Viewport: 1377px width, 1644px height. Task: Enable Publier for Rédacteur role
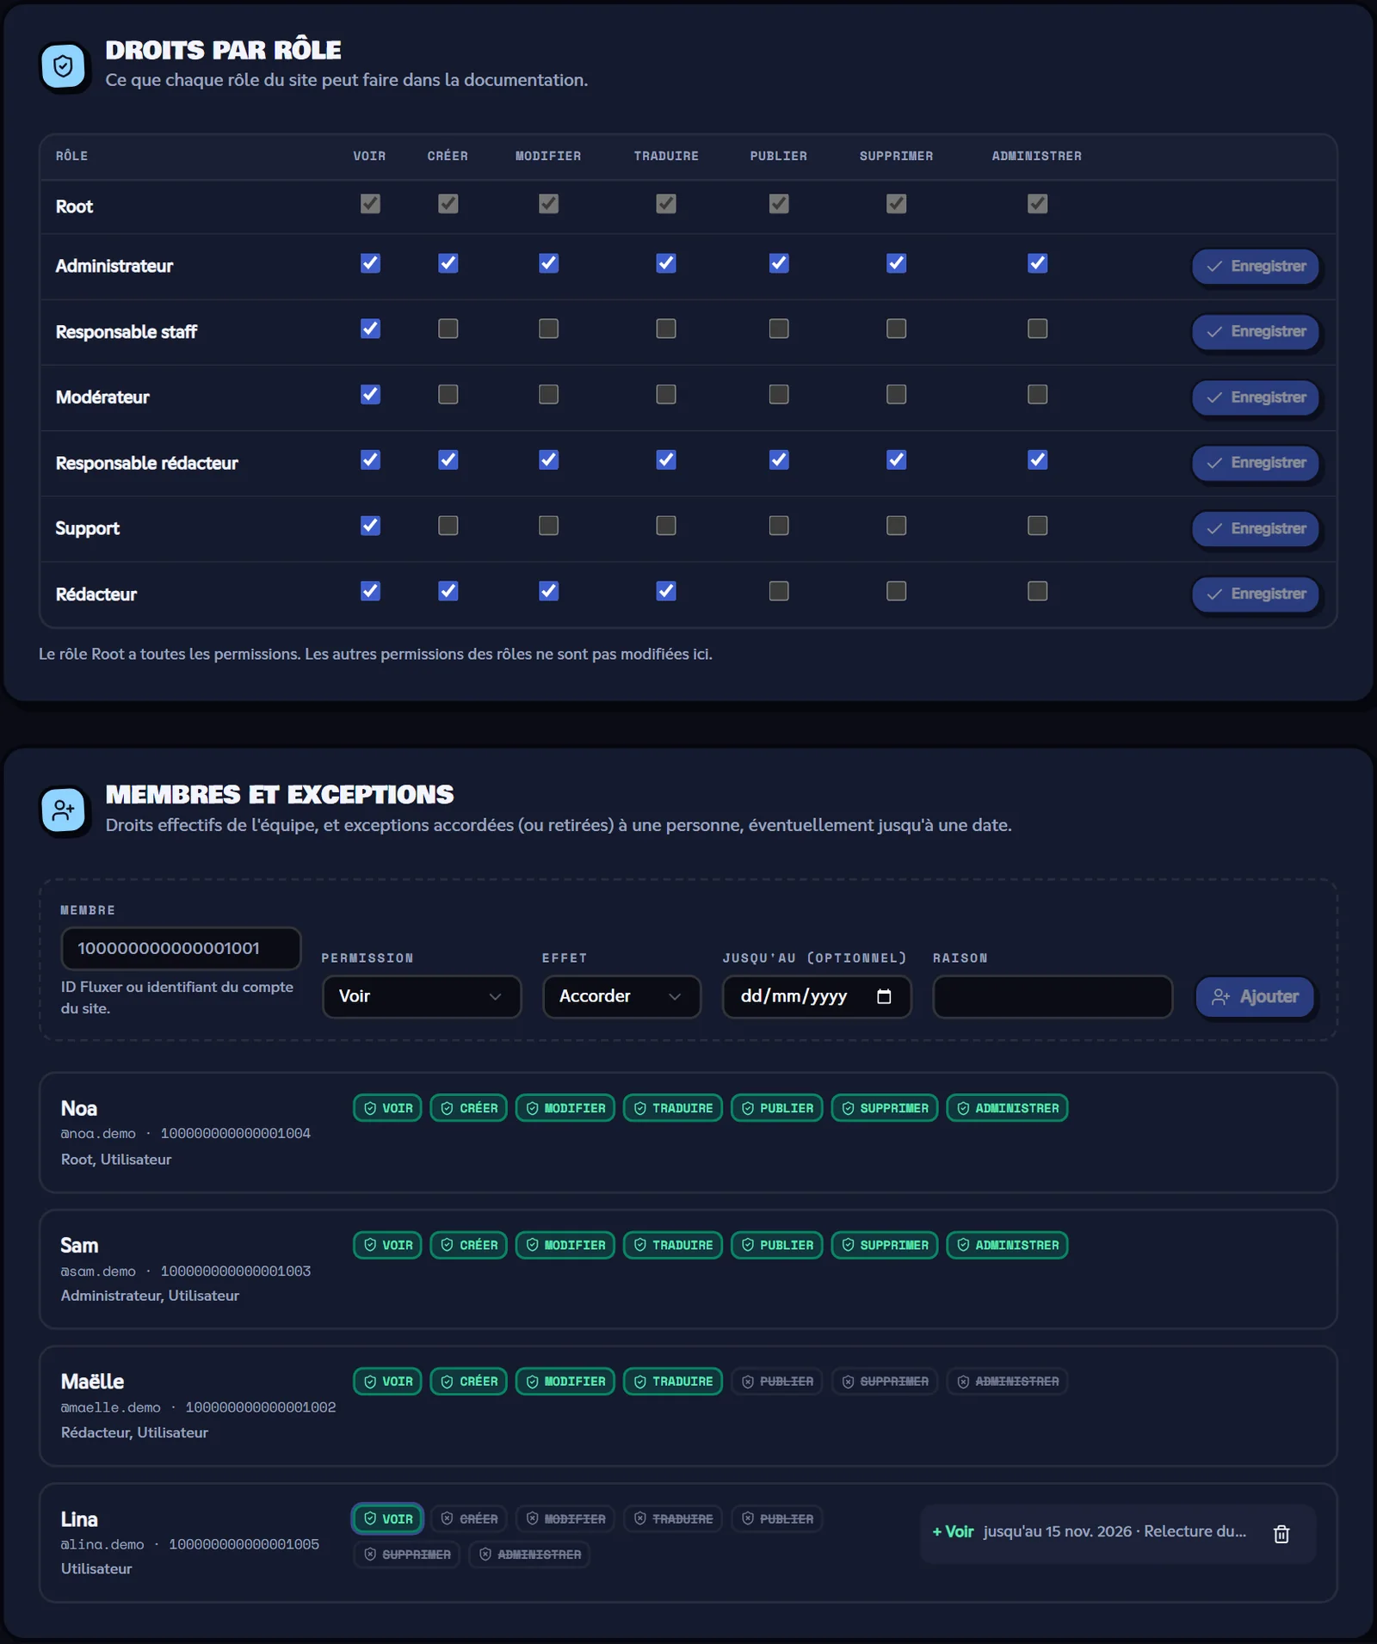(779, 591)
